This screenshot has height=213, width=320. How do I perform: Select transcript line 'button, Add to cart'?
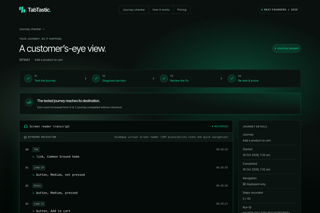click(x=53, y=211)
